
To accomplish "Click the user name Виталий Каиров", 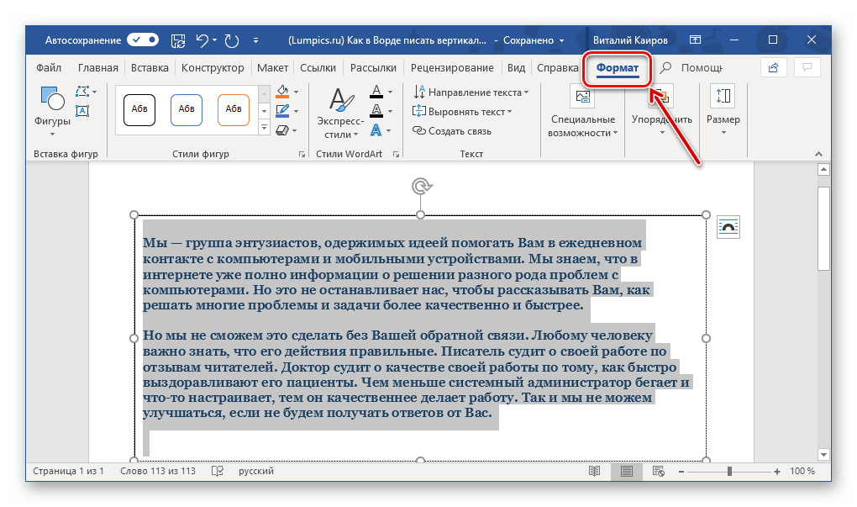I will click(630, 40).
